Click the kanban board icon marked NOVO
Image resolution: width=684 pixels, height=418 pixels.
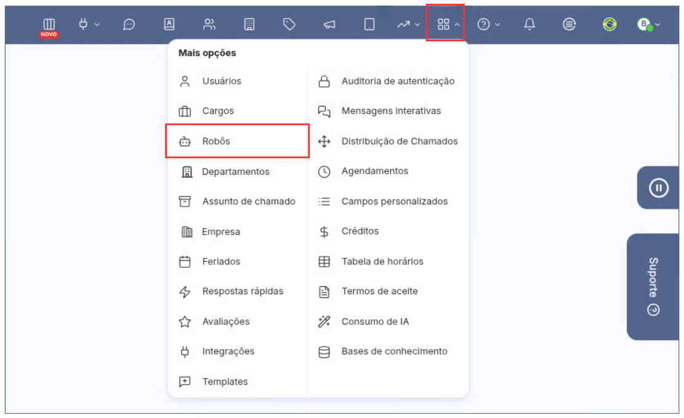[x=49, y=25]
